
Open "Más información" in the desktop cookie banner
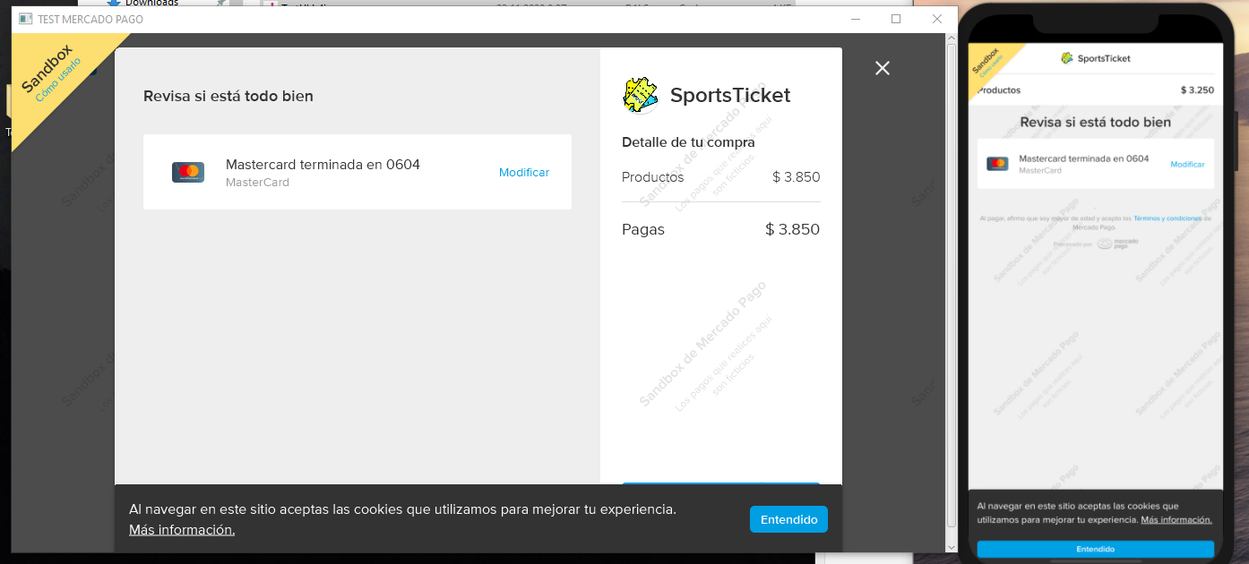(182, 530)
